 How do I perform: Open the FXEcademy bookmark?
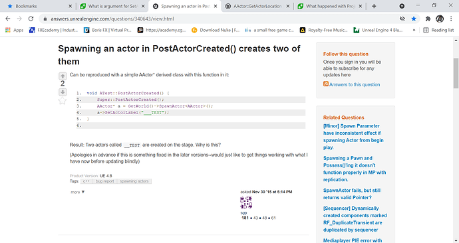[54, 30]
